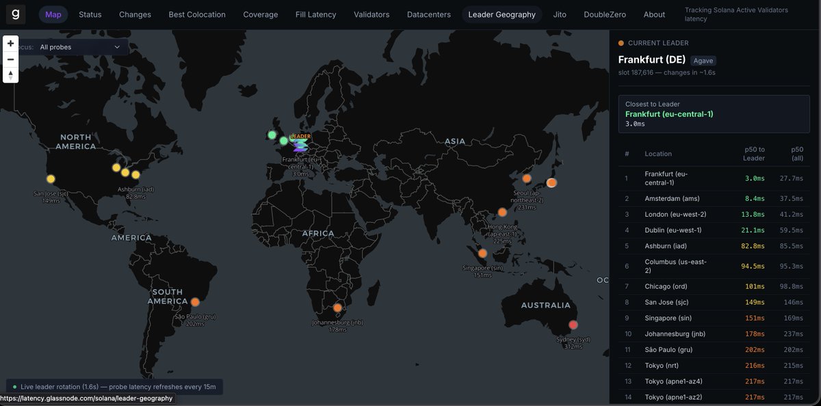
Task: Open the Map tab
Action: click(53, 14)
